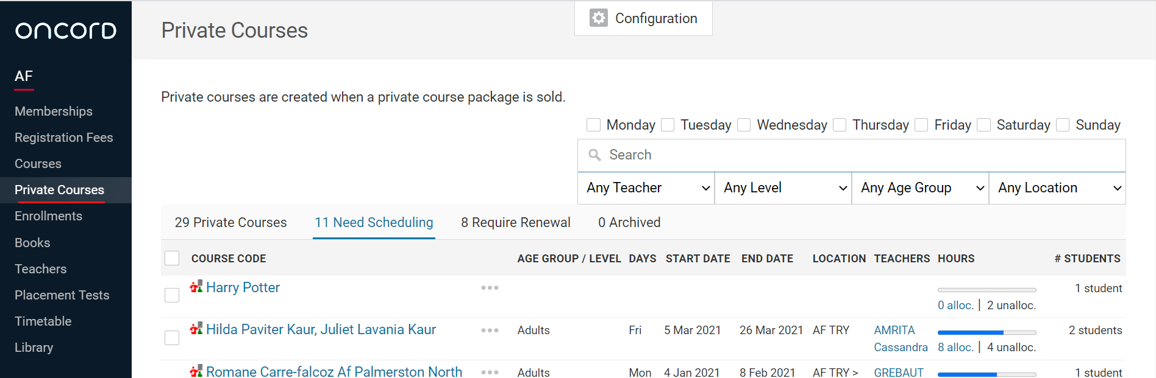
Task: Select all courses via header checkbox
Action: (x=172, y=258)
